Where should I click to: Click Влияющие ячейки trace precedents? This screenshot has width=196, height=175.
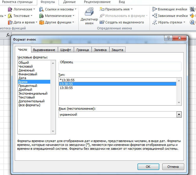click(170, 9)
